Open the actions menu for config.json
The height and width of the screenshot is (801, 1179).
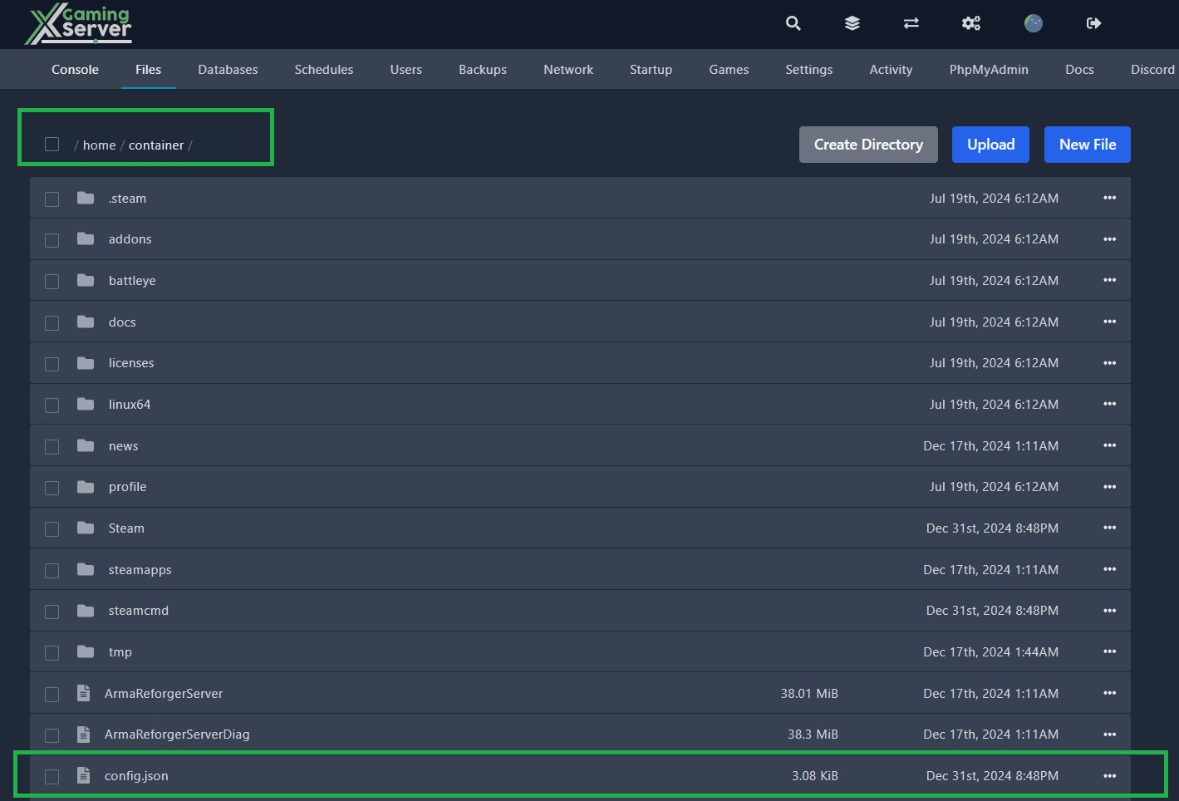(x=1109, y=775)
